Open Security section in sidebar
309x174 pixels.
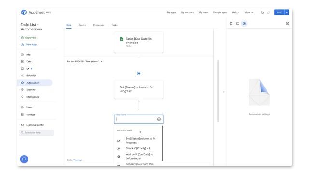[x=31, y=90]
